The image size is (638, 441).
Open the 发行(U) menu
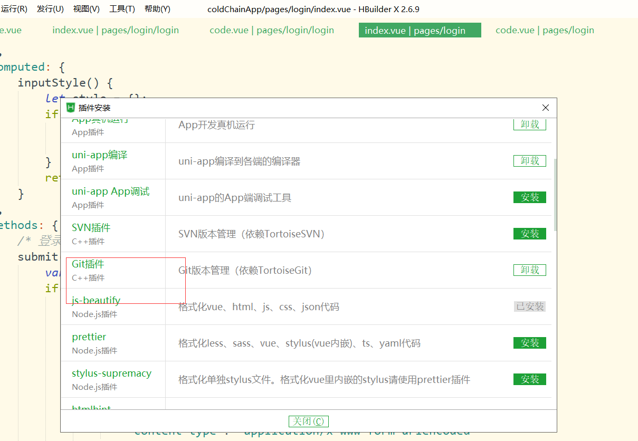pyautogui.click(x=50, y=9)
